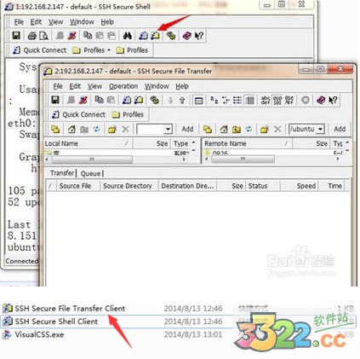Open New File Transfer icon in File Transfer toolbar
The height and width of the screenshot is (359, 360).
[x=139, y=100]
